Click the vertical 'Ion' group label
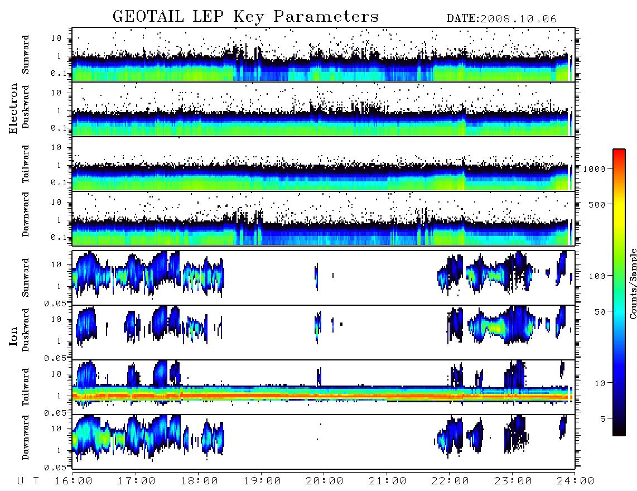The image size is (637, 491). click(13, 336)
